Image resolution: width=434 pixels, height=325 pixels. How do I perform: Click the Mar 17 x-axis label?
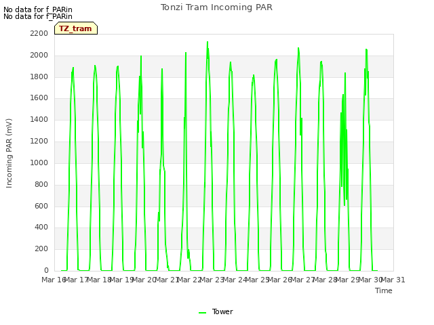76,280
